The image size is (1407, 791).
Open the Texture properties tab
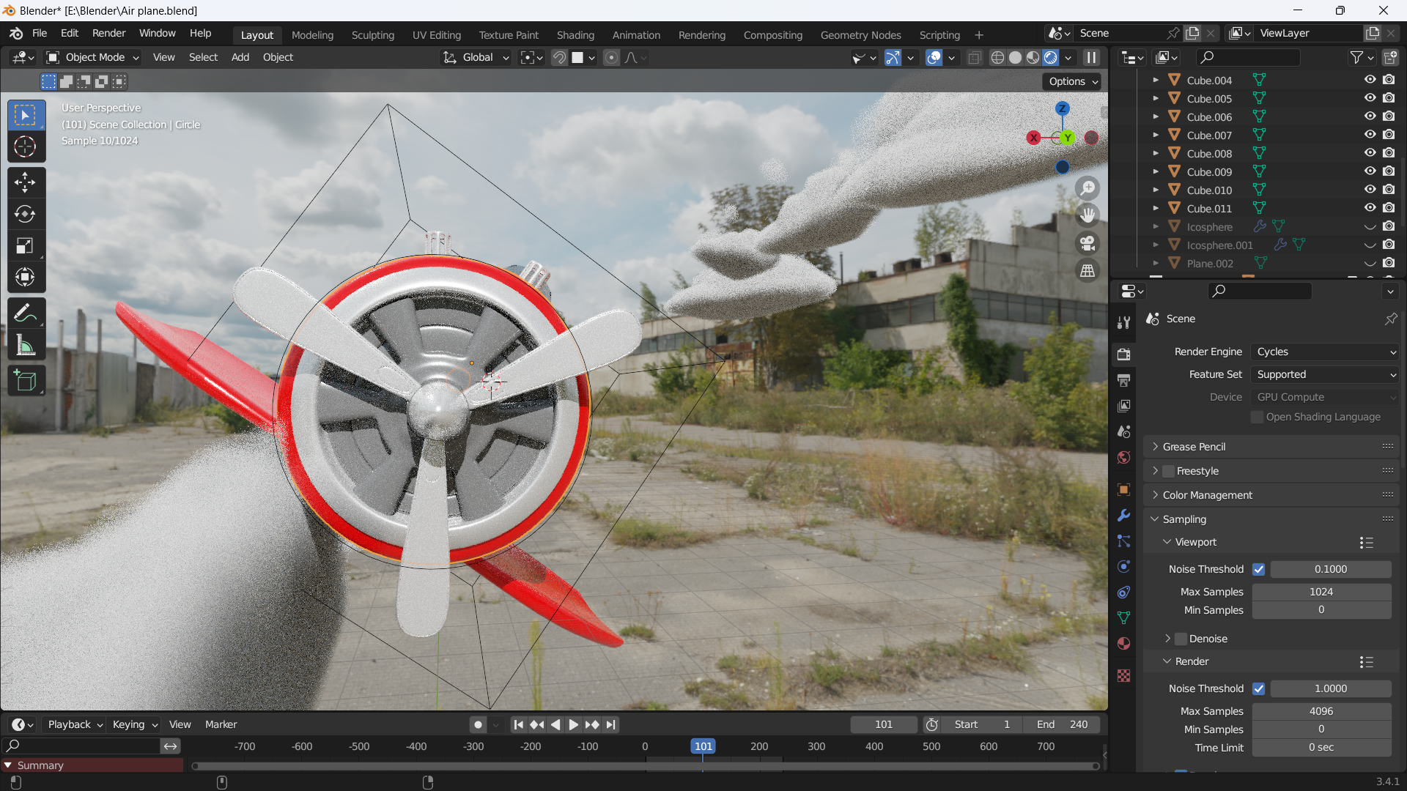click(x=1123, y=675)
